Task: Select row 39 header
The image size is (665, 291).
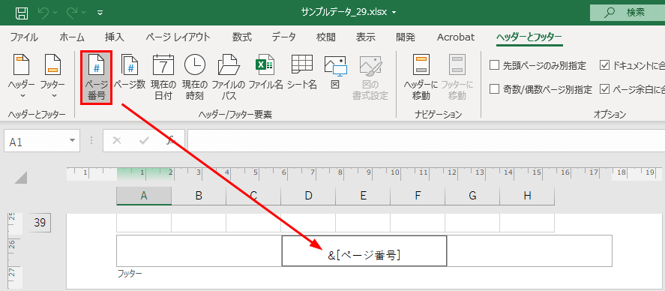Action: [40, 223]
